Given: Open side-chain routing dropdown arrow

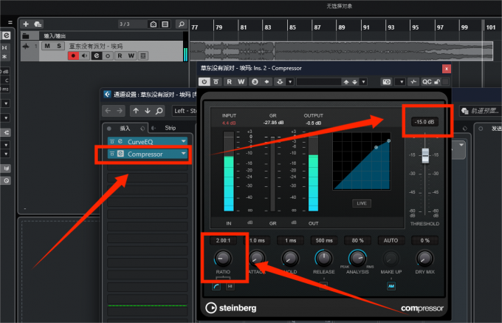Looking at the screenshot, I should 290,82.
